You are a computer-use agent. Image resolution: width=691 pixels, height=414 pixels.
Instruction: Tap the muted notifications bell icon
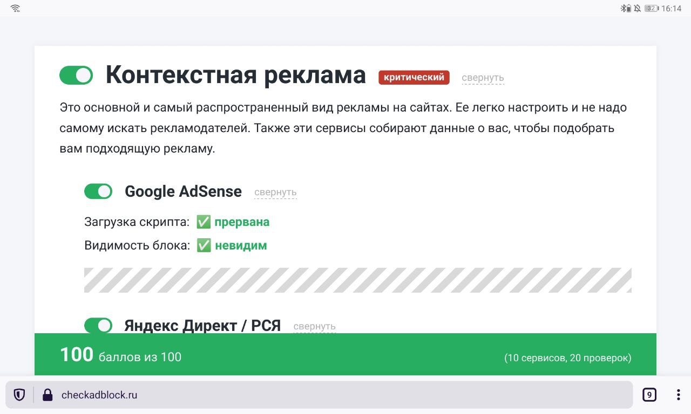click(637, 8)
